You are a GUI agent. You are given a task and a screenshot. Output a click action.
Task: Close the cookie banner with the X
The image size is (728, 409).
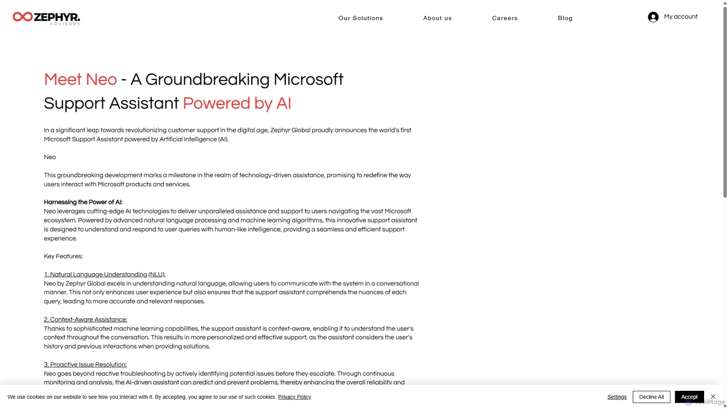pyautogui.click(x=713, y=397)
